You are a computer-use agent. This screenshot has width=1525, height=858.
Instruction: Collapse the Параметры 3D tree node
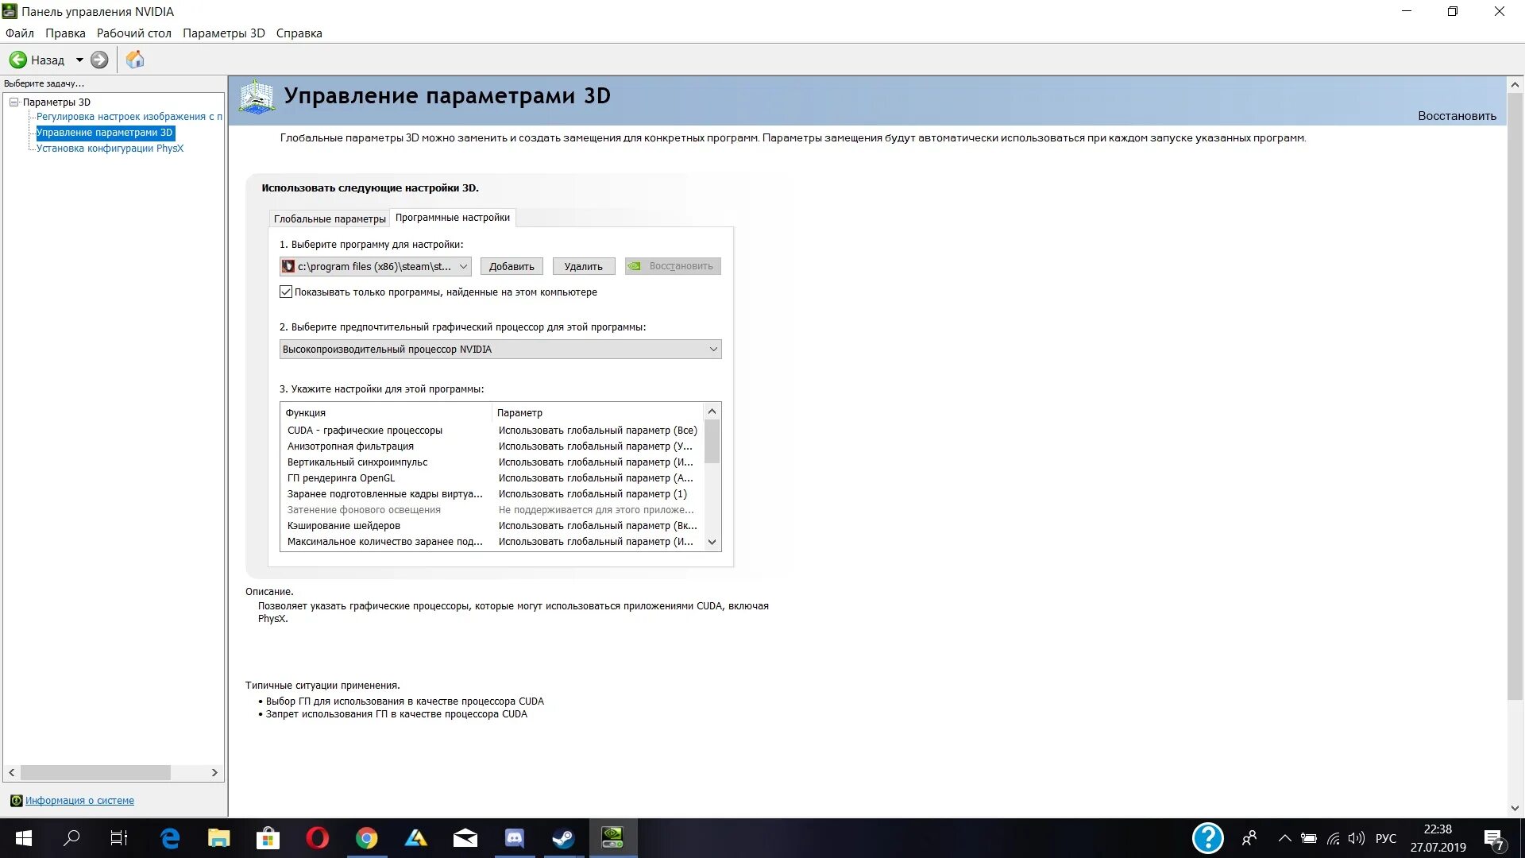(x=14, y=102)
